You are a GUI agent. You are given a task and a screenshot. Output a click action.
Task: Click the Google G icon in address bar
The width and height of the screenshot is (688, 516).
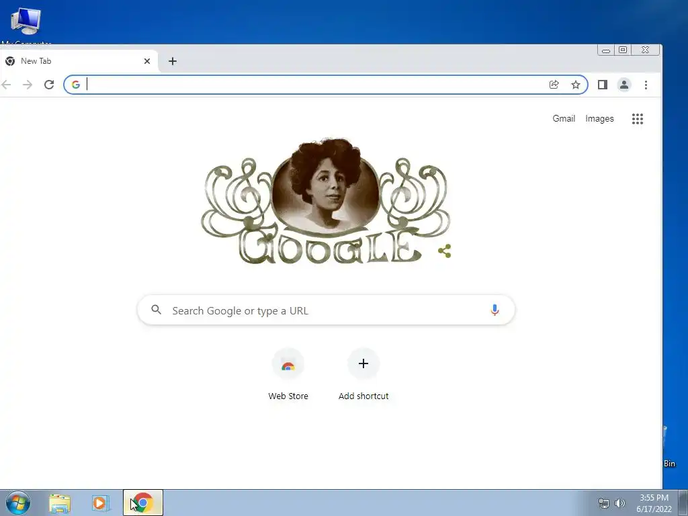pos(76,85)
